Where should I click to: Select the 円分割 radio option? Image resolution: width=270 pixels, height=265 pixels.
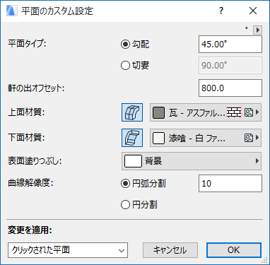point(125,205)
